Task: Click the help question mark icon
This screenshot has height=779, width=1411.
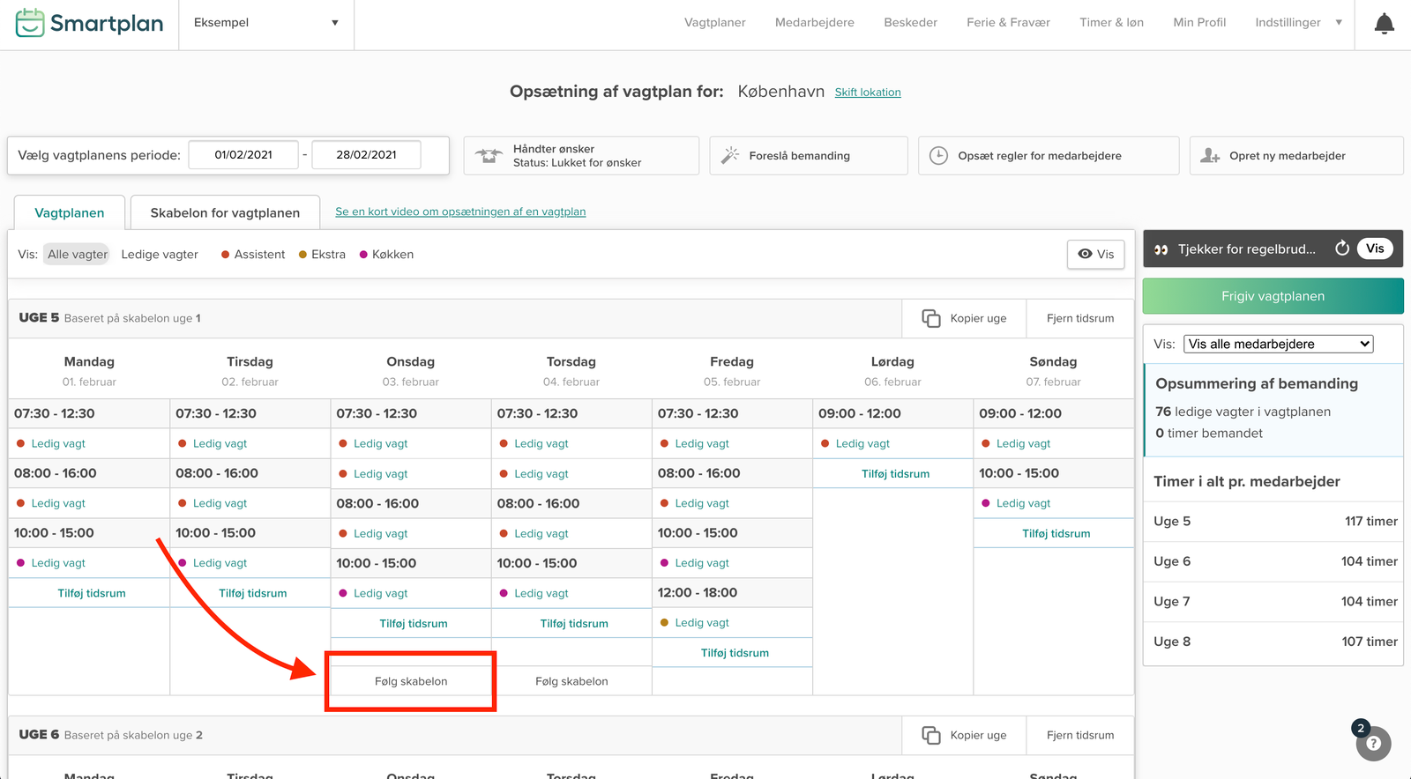Action: click(1373, 744)
